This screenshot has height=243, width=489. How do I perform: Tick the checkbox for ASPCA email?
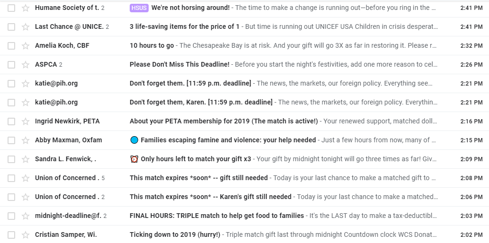click(11, 65)
